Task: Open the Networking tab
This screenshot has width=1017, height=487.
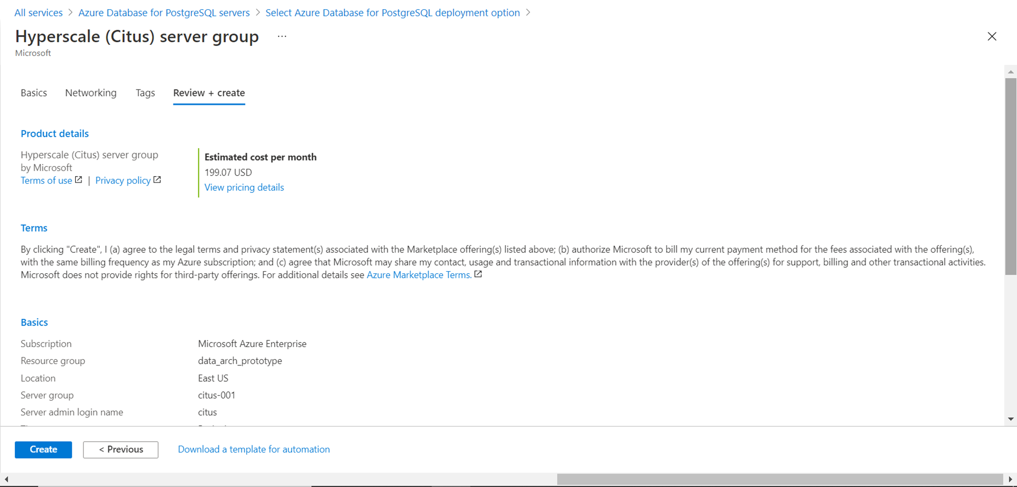Action: (91, 93)
